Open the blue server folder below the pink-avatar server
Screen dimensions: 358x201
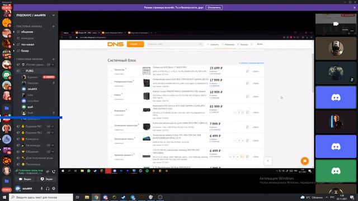click(x=7, y=108)
